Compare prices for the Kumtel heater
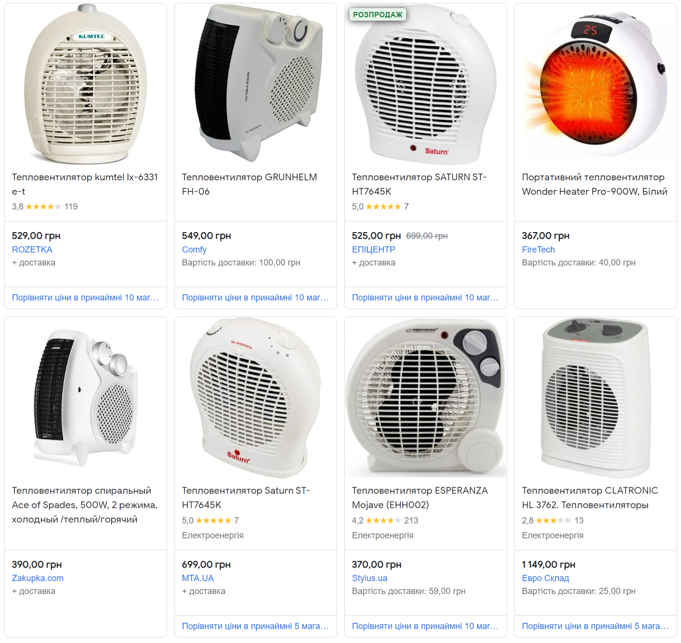 [x=85, y=298]
